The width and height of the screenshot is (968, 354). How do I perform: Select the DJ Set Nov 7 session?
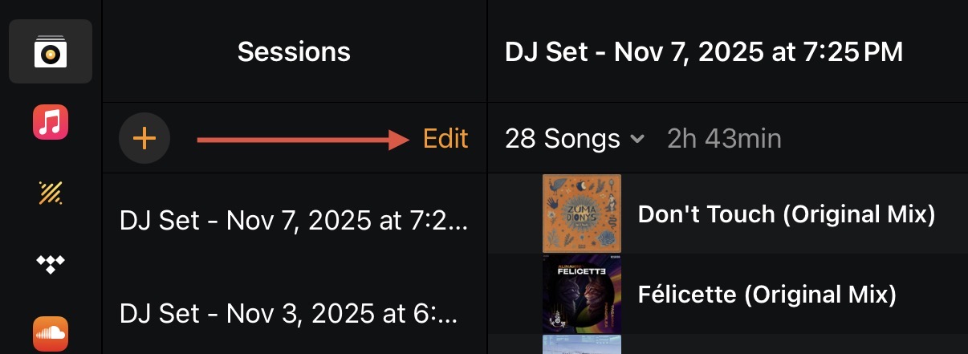pos(293,219)
